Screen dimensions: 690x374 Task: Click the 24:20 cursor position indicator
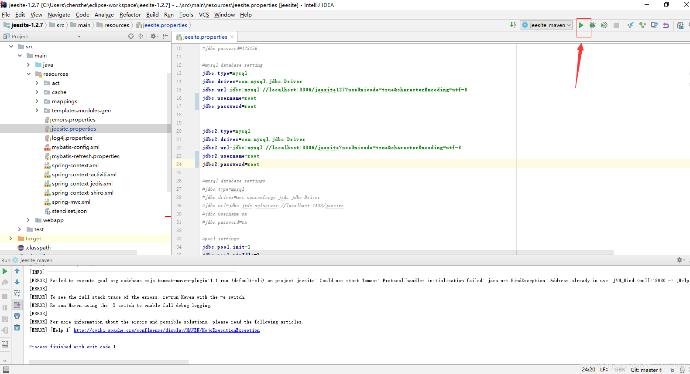pos(588,370)
